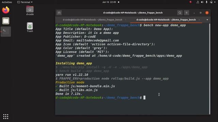Click the terminal cursor at the prompt
218x122 pixels.
(144, 98)
